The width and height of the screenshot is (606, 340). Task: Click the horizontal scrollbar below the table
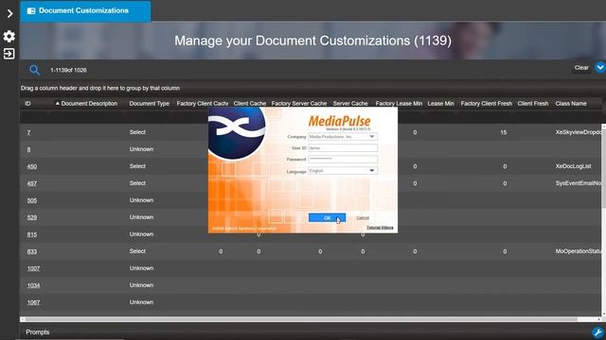coord(301,319)
